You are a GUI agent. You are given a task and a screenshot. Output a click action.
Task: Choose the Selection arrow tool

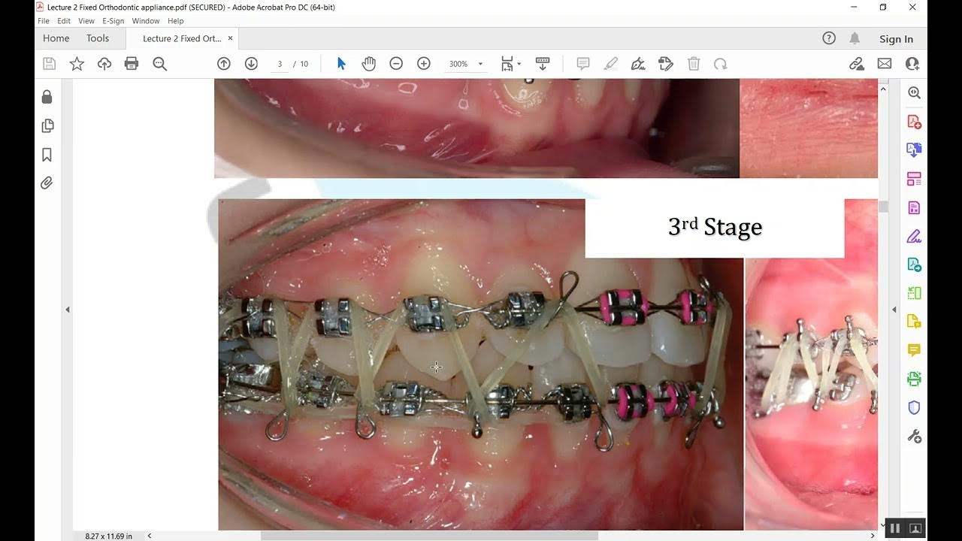pos(341,64)
